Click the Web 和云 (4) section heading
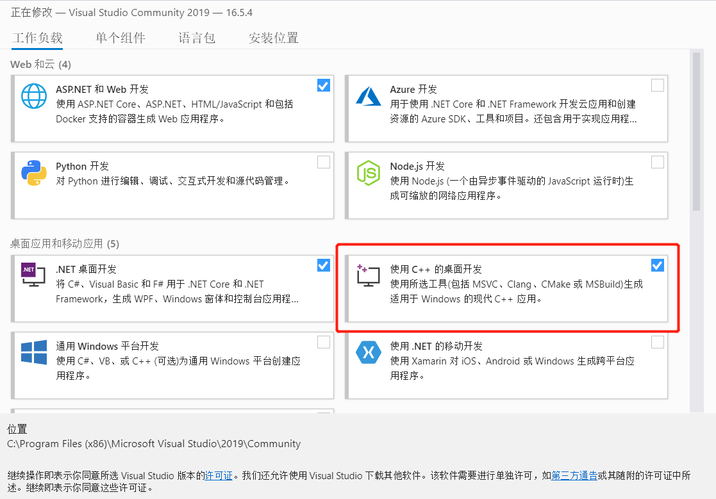Image resolution: width=716 pixels, height=499 pixels. pyautogui.click(x=40, y=64)
